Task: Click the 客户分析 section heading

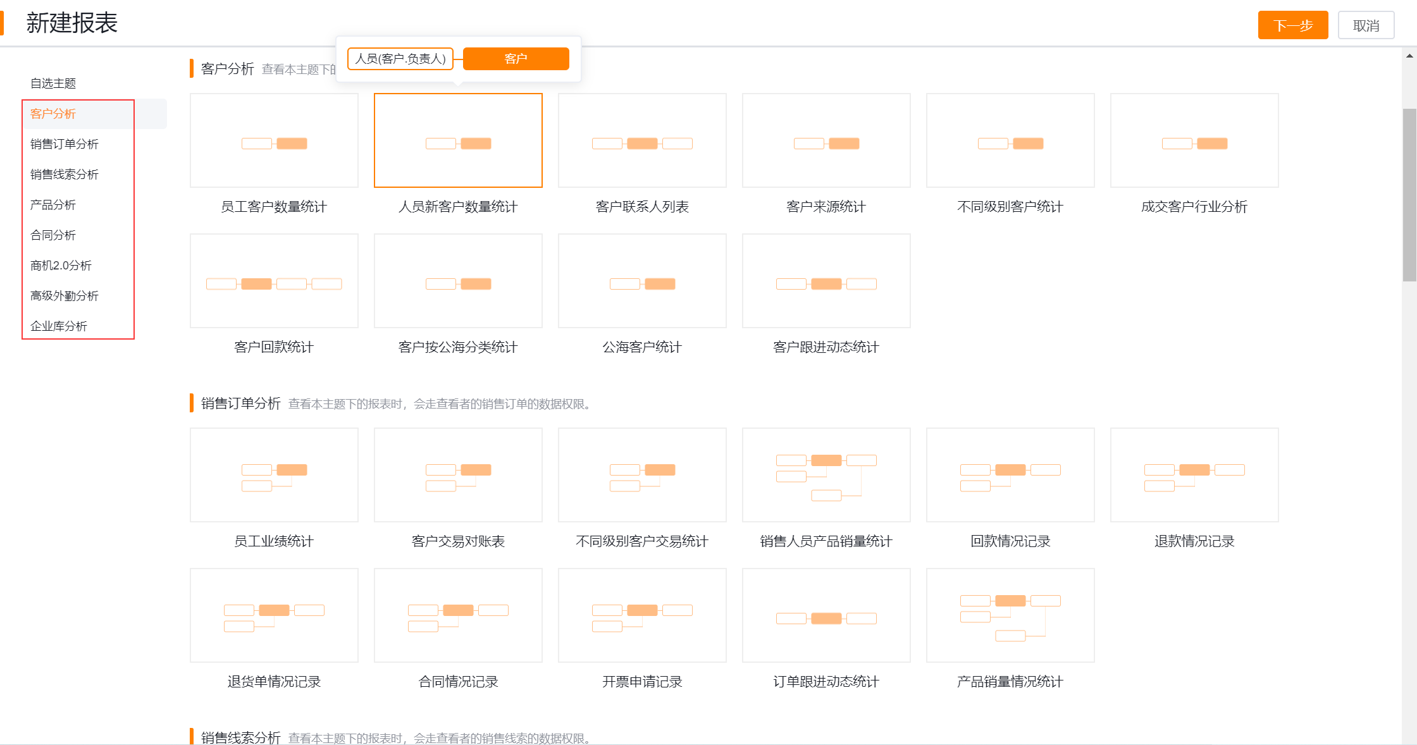Action: 228,69
